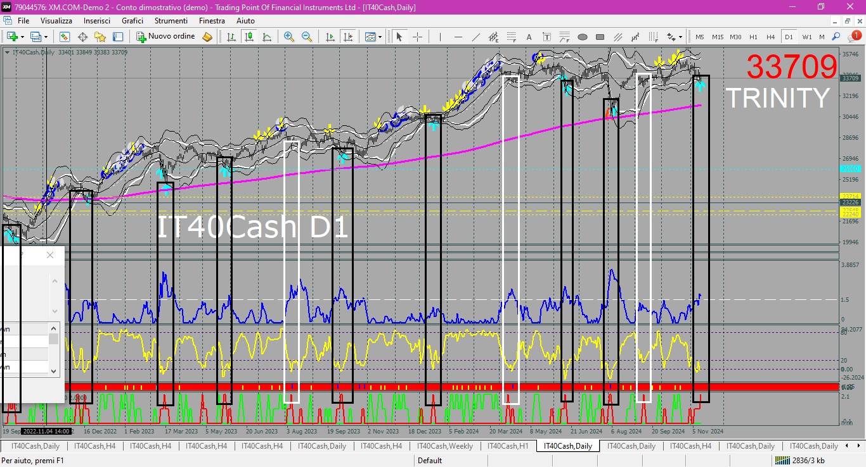Viewport: 866px width, 467px height.
Task: Zoom in on the chart
Action: [x=289, y=37]
